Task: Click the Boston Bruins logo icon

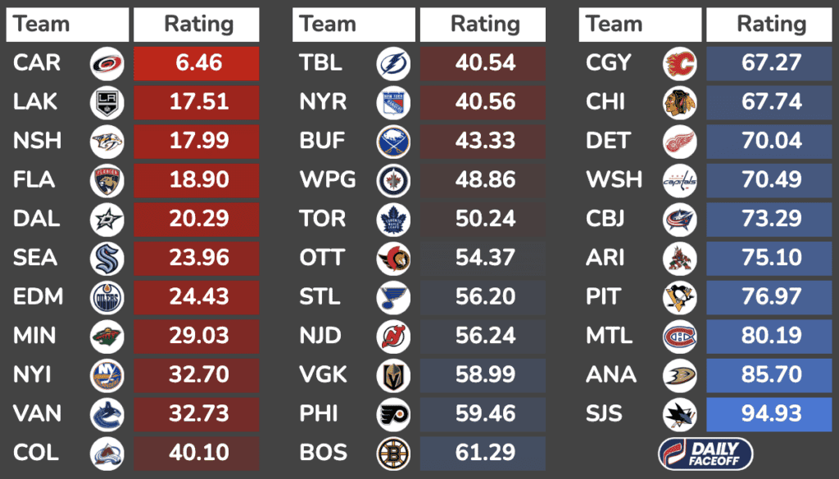Action: (393, 453)
